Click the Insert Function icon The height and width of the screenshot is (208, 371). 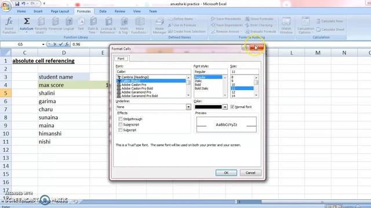tap(9, 25)
